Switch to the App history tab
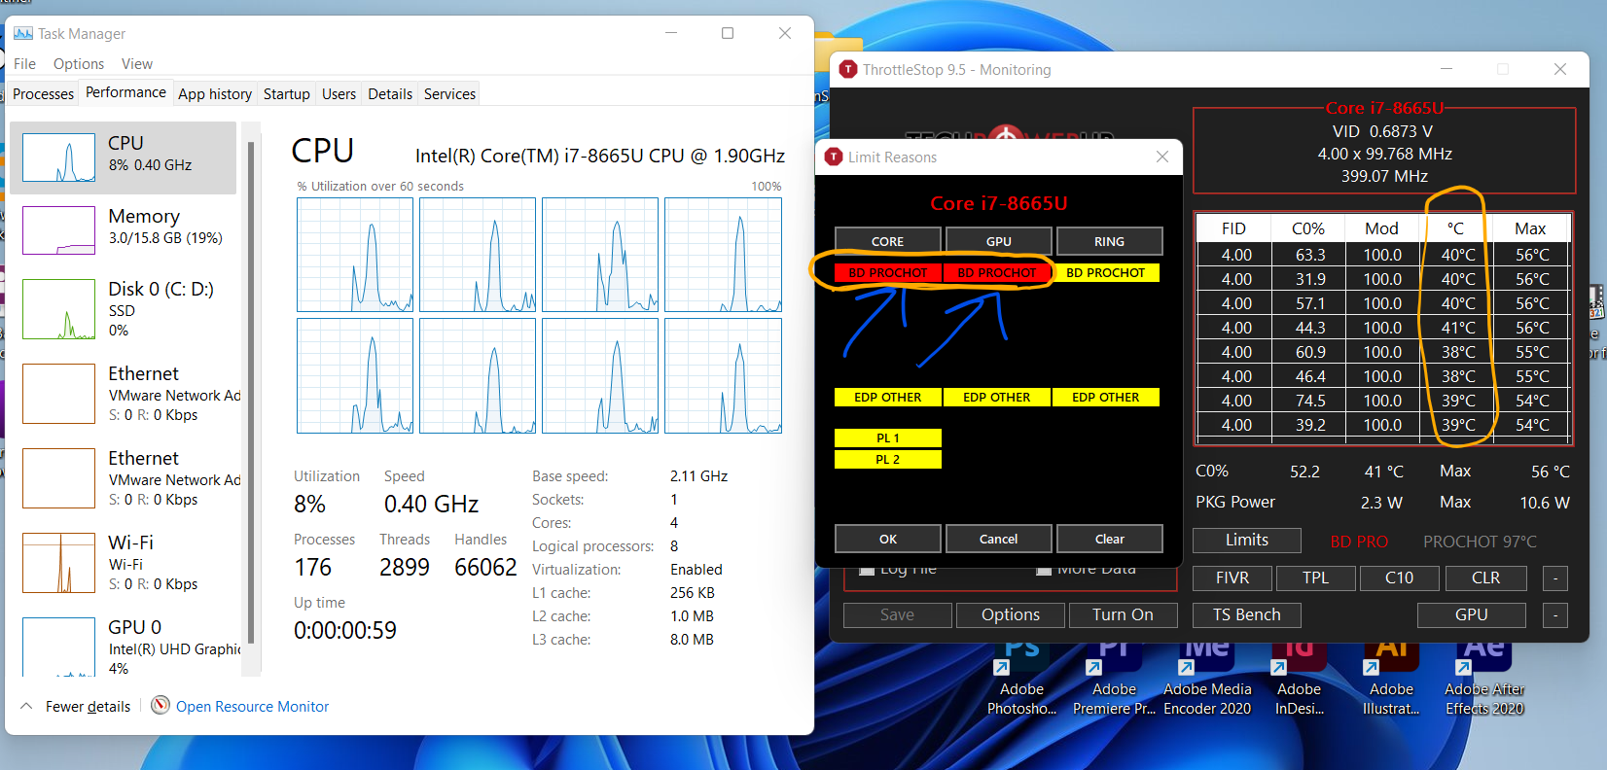The width and height of the screenshot is (1607, 770). [x=215, y=93]
